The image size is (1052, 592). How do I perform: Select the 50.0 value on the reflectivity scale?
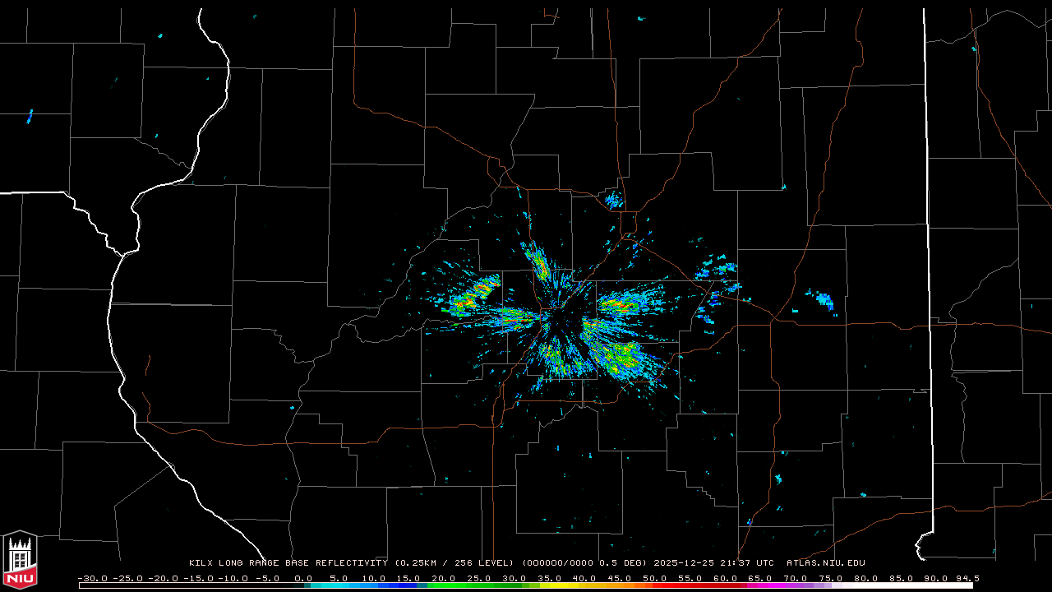point(656,578)
